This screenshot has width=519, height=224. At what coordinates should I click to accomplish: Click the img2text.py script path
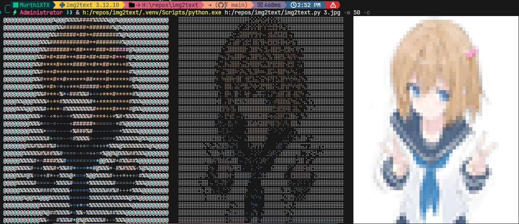(x=273, y=13)
